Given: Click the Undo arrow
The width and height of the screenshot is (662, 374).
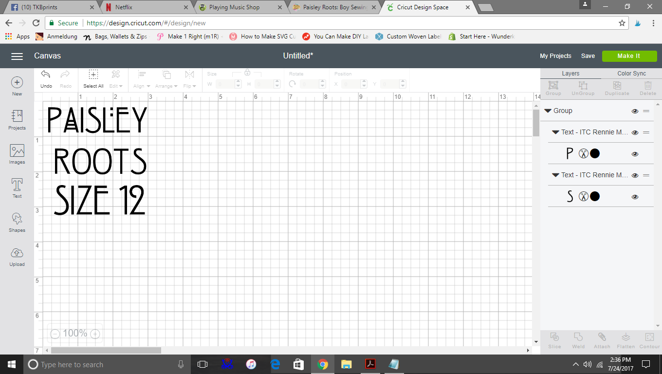Looking at the screenshot, I should click(46, 78).
